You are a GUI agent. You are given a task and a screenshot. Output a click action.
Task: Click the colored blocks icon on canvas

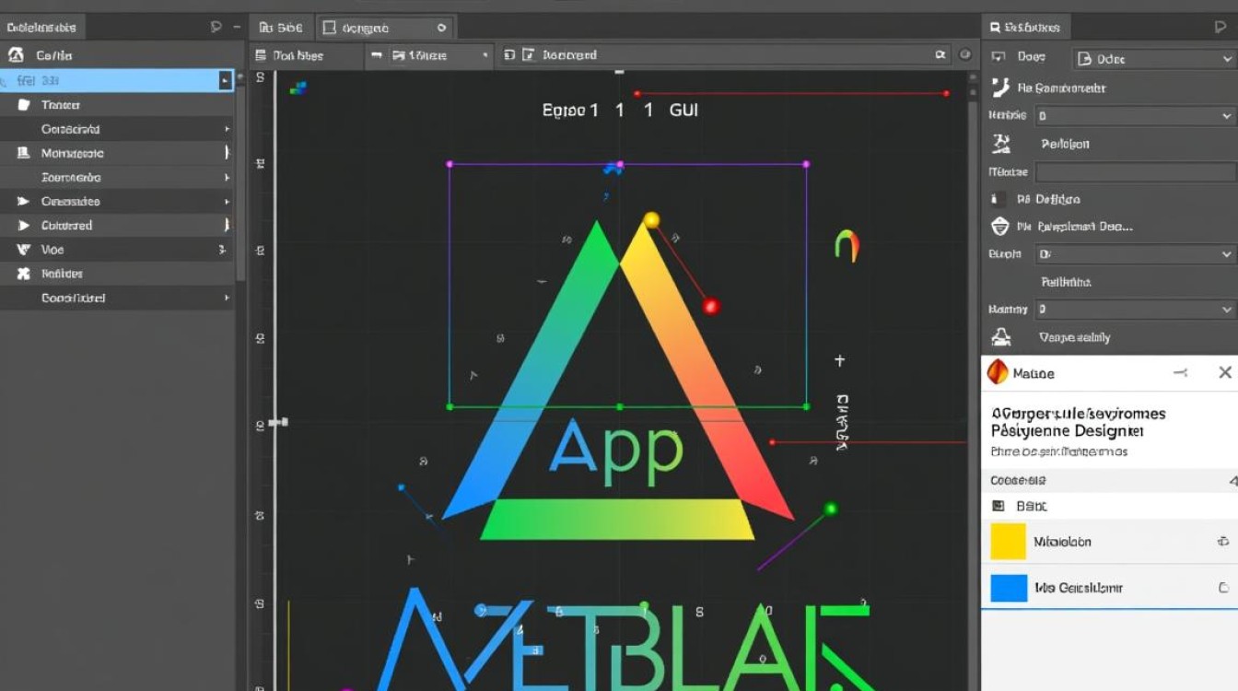point(298,88)
